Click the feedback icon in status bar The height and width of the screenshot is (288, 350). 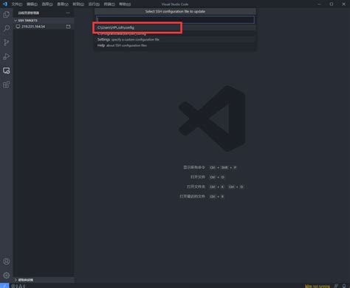point(336,286)
